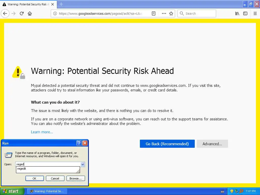Go back to the previous page
Image resolution: width=260 pixels, height=195 pixels.
click(5, 13)
